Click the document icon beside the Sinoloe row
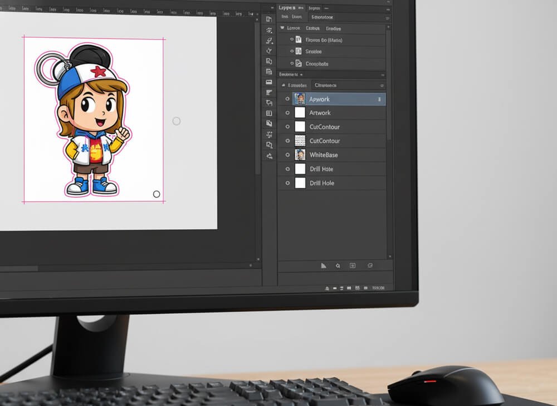The image size is (557, 406). pyautogui.click(x=299, y=52)
